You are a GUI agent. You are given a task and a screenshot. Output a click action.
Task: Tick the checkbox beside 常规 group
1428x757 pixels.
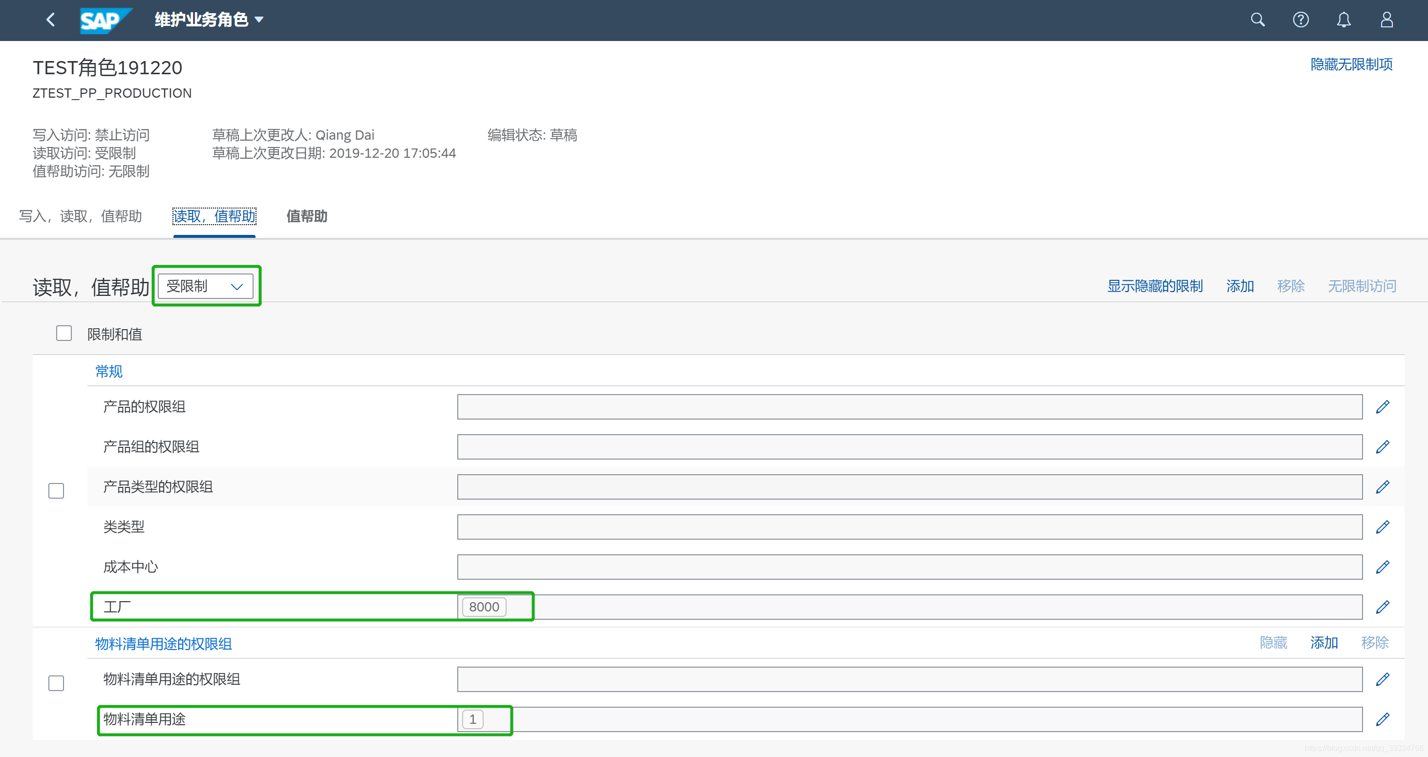(x=56, y=490)
